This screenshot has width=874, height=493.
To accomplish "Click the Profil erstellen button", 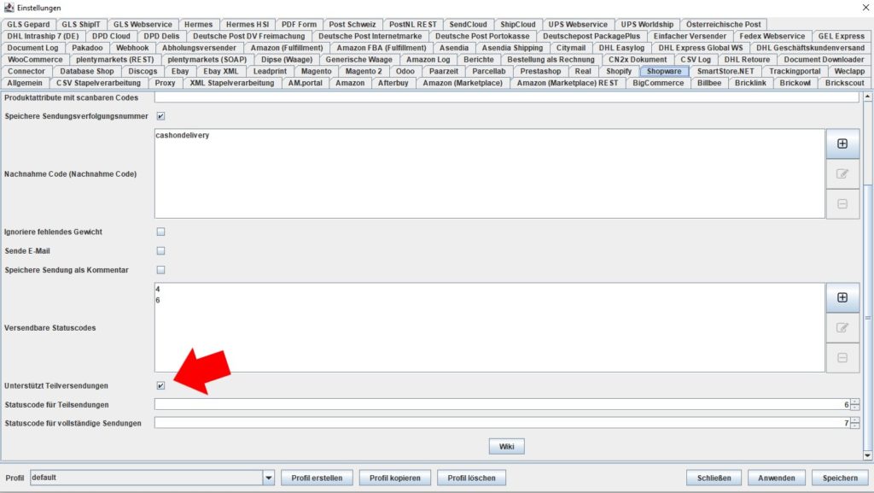I will pos(317,478).
